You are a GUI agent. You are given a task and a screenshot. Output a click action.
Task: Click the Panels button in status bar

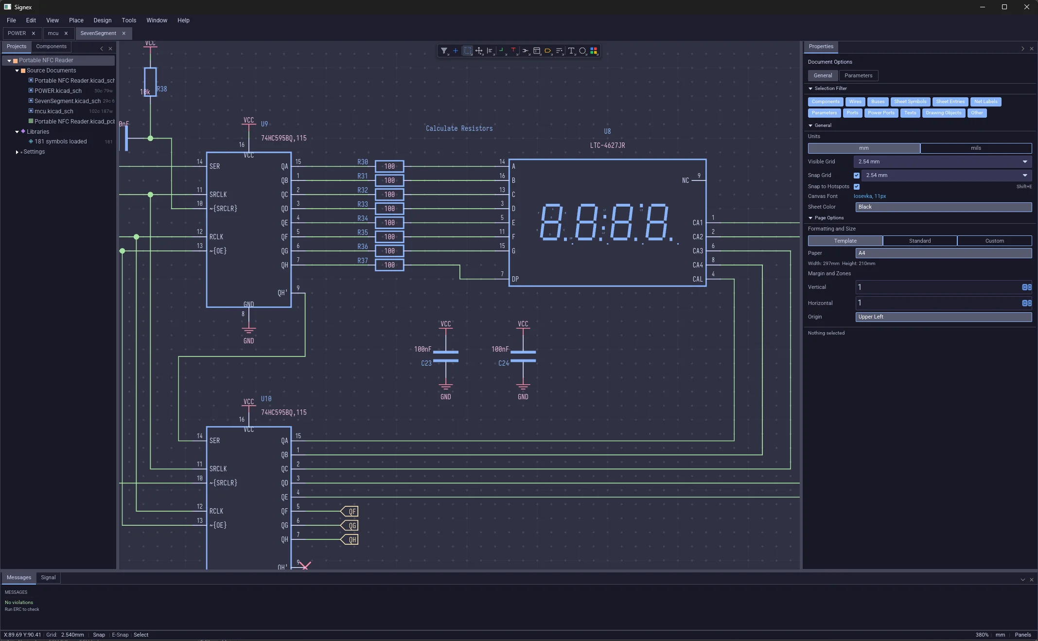click(1022, 635)
